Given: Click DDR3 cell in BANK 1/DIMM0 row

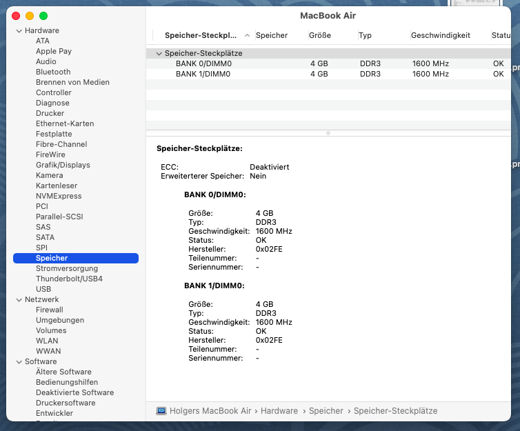Looking at the screenshot, I should [370, 74].
